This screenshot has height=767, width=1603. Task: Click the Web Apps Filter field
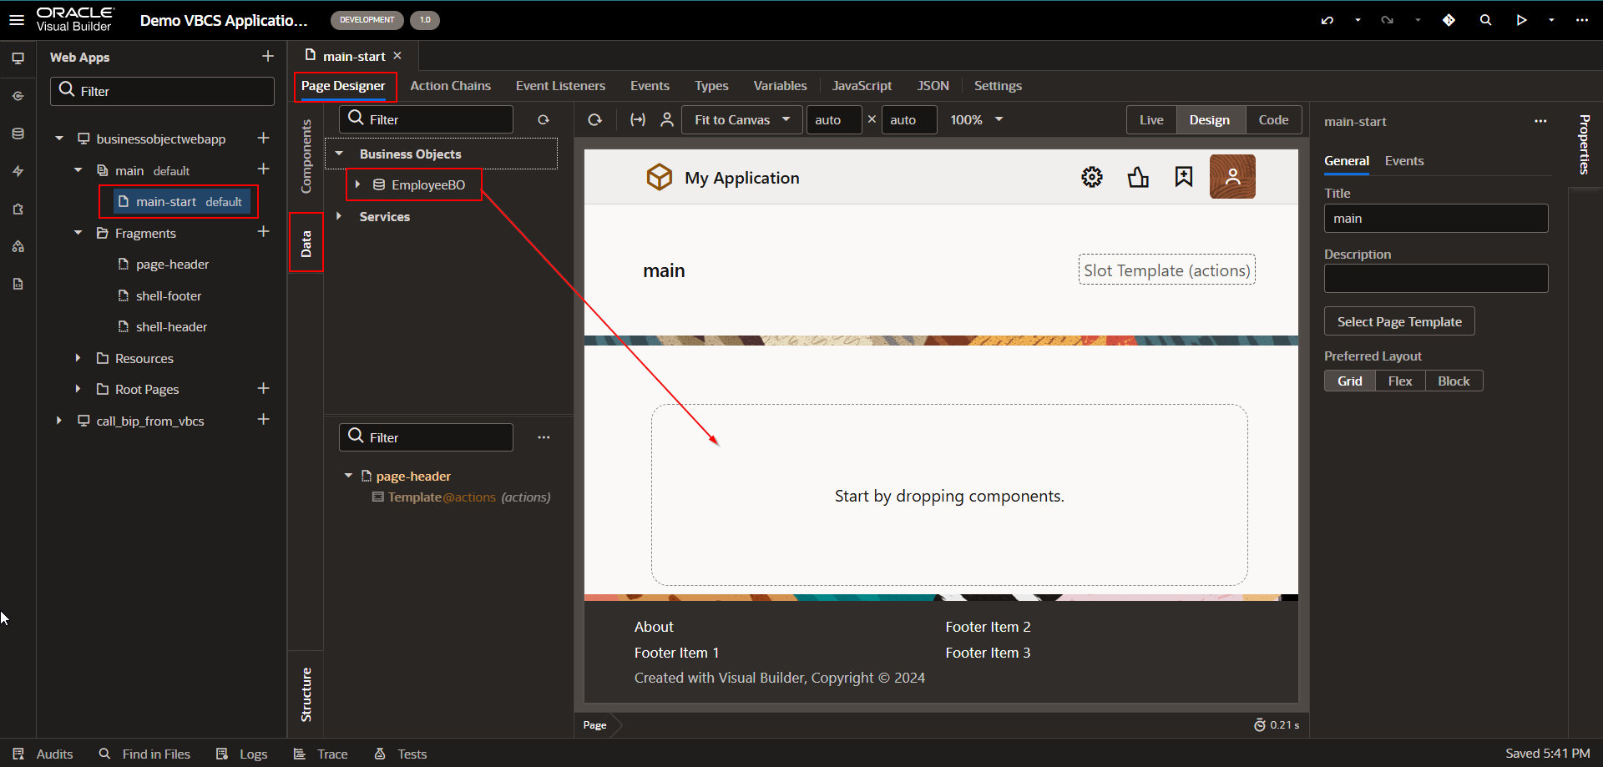[x=163, y=92]
